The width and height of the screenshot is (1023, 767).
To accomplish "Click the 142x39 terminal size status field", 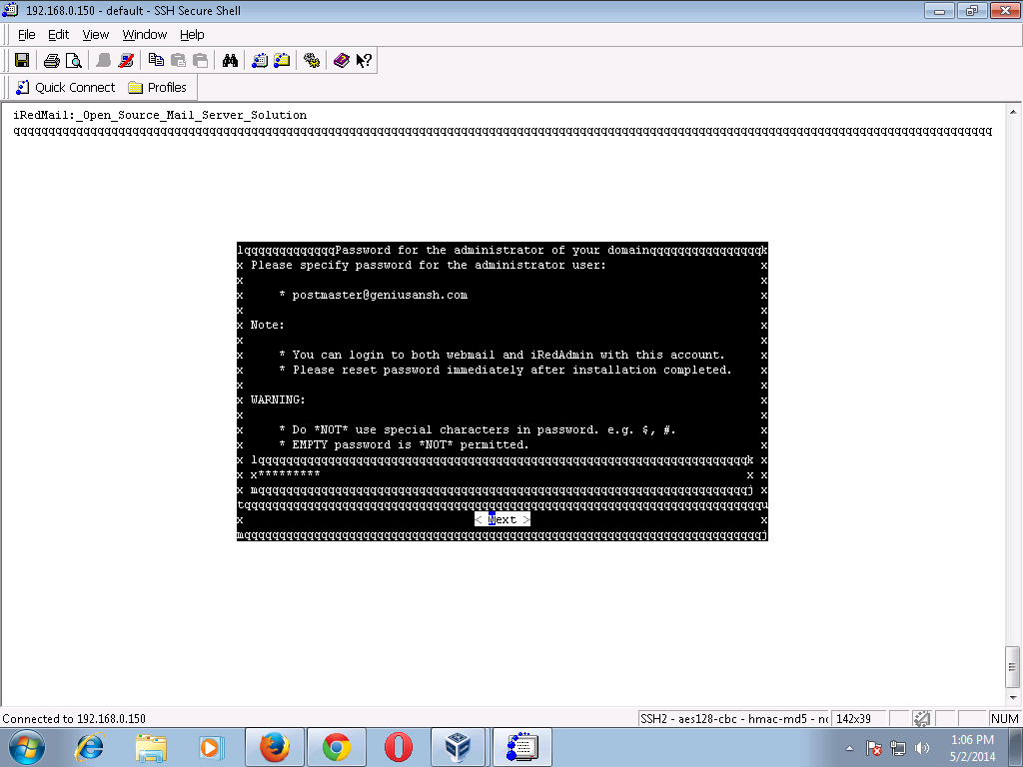I will 858,719.
